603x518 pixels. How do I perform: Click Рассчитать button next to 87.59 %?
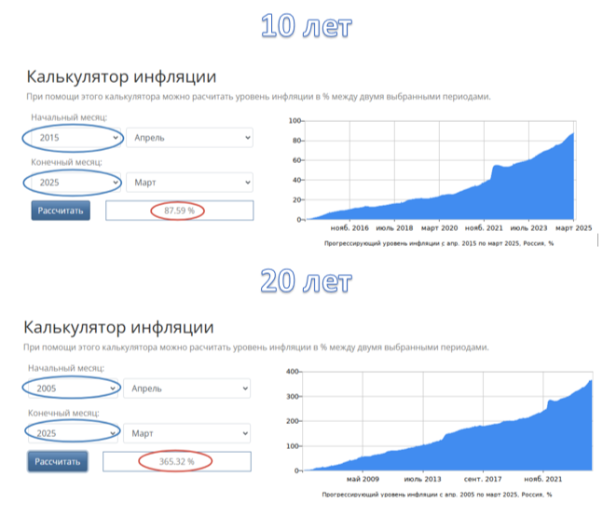click(x=61, y=211)
